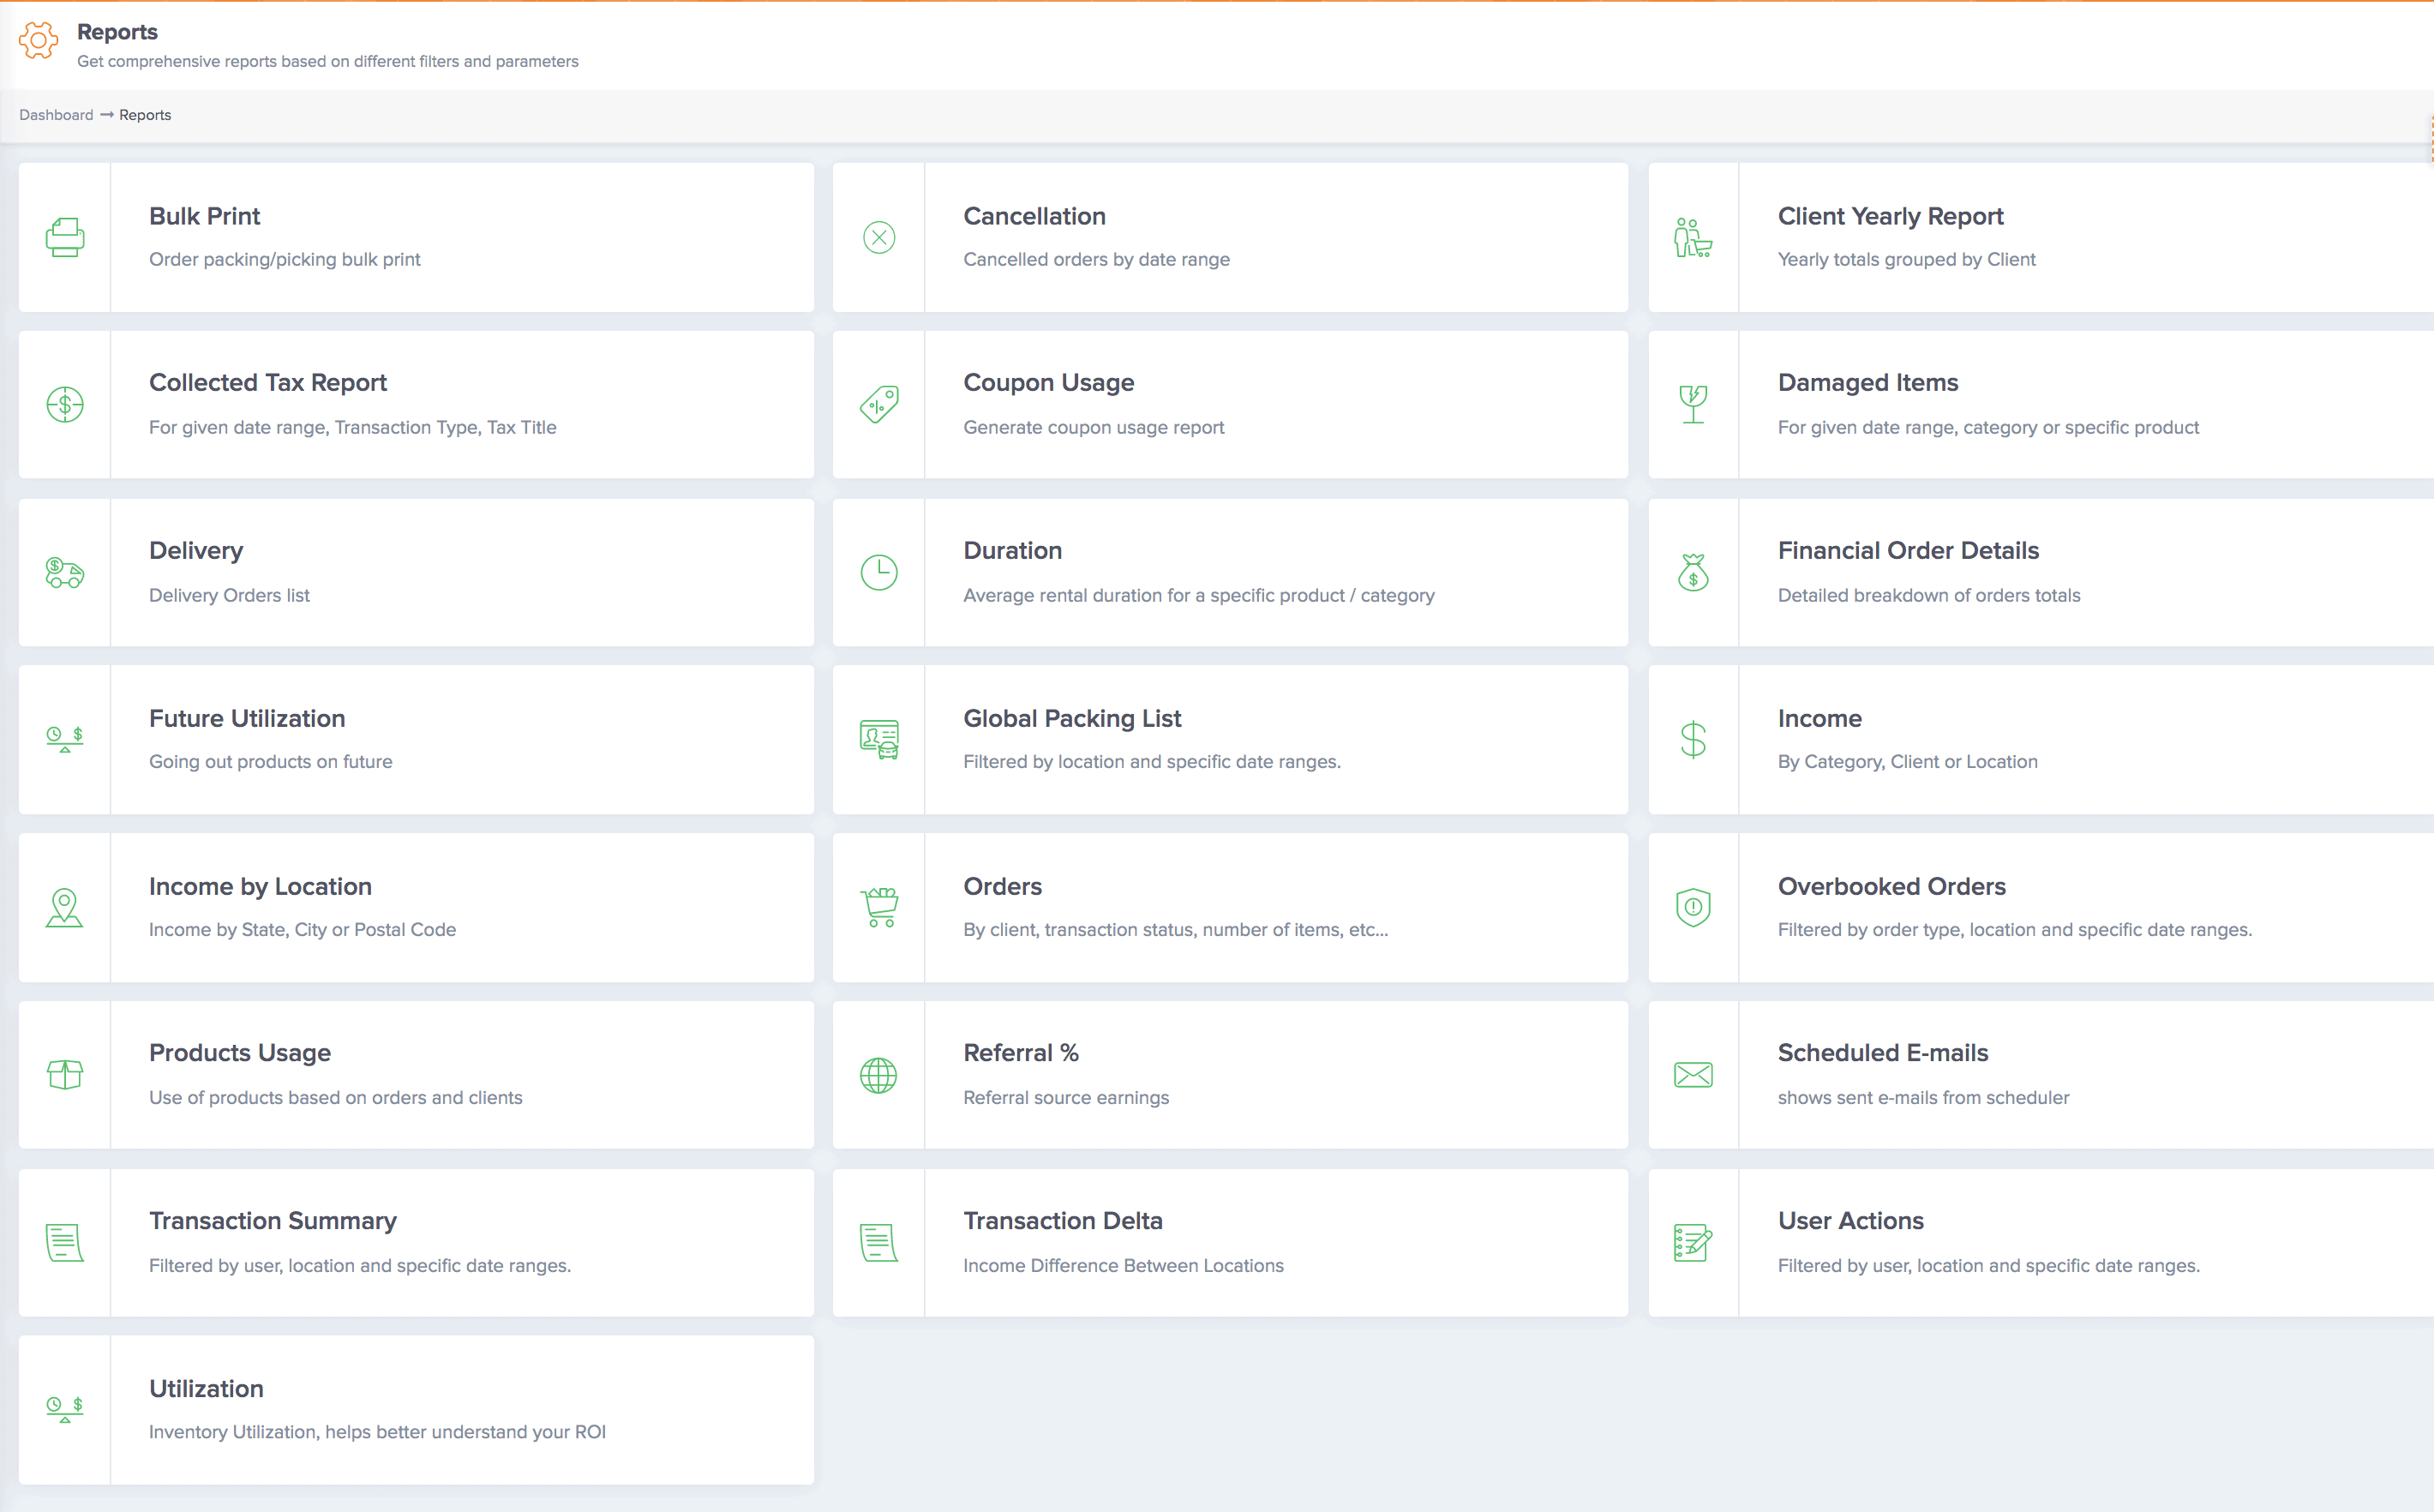This screenshot has height=1512, width=2434.
Task: Click the Reports breadcrumb item
Action: pyautogui.click(x=145, y=115)
